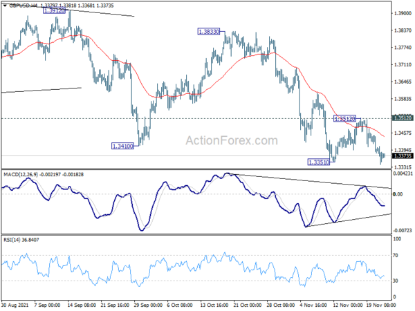Click the 1.34100 price label
Screen dimensions: 415x311
pos(123,146)
